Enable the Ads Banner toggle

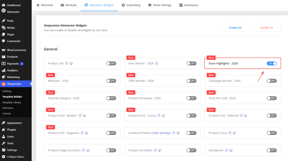pos(272,150)
